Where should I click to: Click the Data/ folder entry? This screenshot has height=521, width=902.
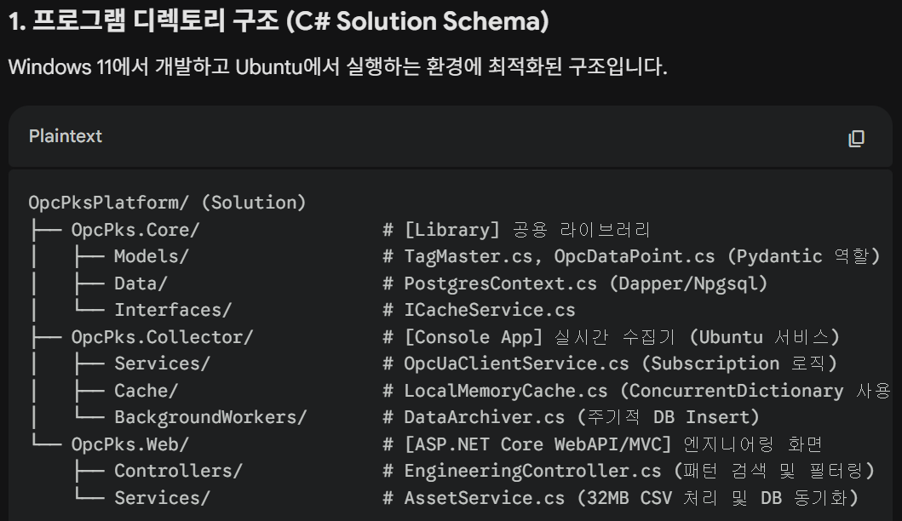141,283
